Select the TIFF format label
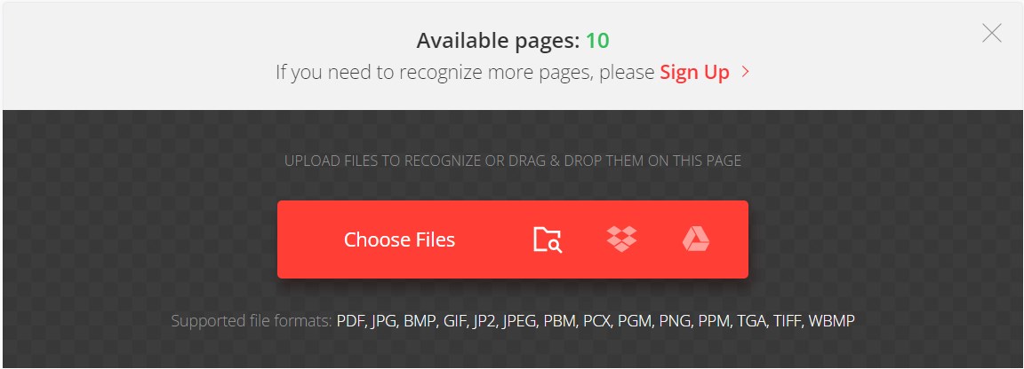Screen dimensions: 1024x369 point(788,321)
